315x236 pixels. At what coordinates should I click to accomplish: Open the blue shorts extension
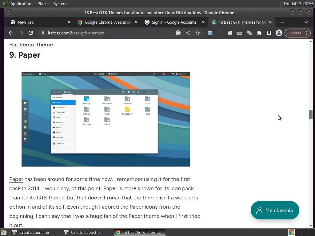[x=210, y=33]
